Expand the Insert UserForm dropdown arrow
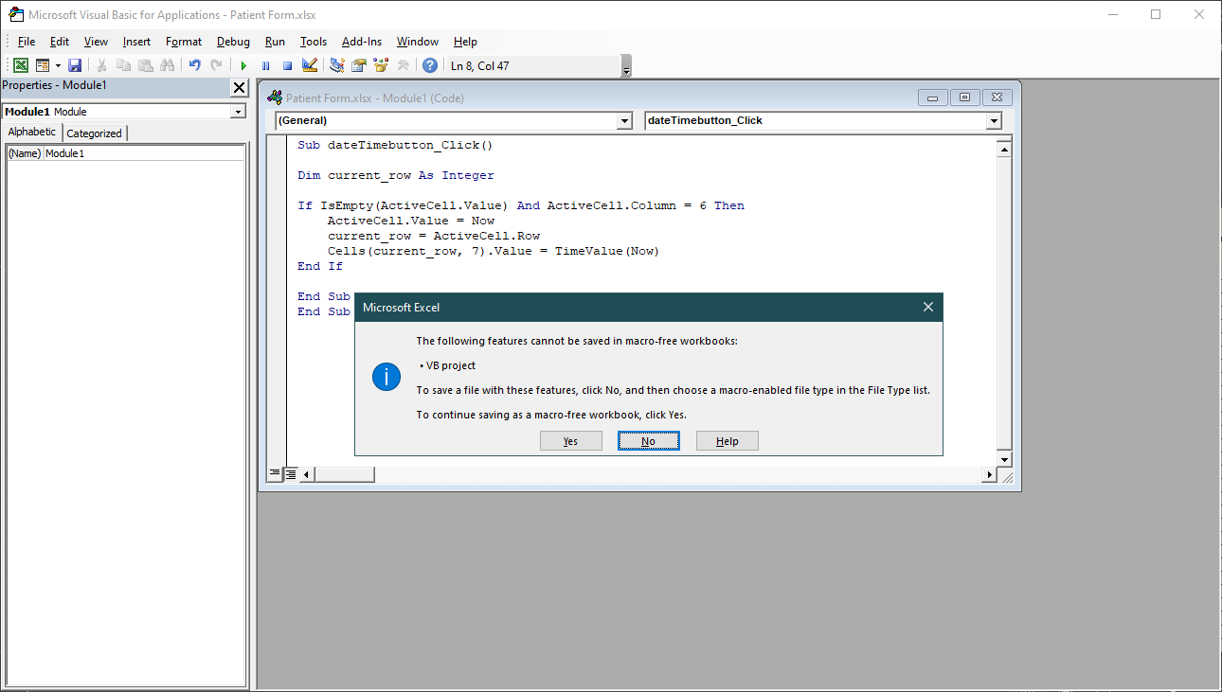The width and height of the screenshot is (1222, 692). coord(58,65)
